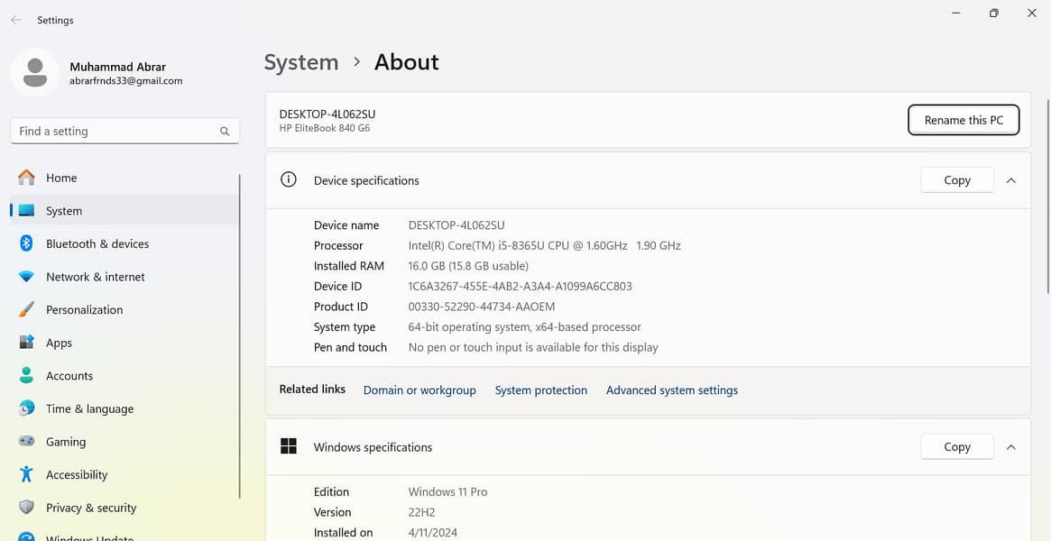This screenshot has height=541, width=1051.
Task: Click the Apps icon in sidebar
Action: pyautogui.click(x=27, y=343)
